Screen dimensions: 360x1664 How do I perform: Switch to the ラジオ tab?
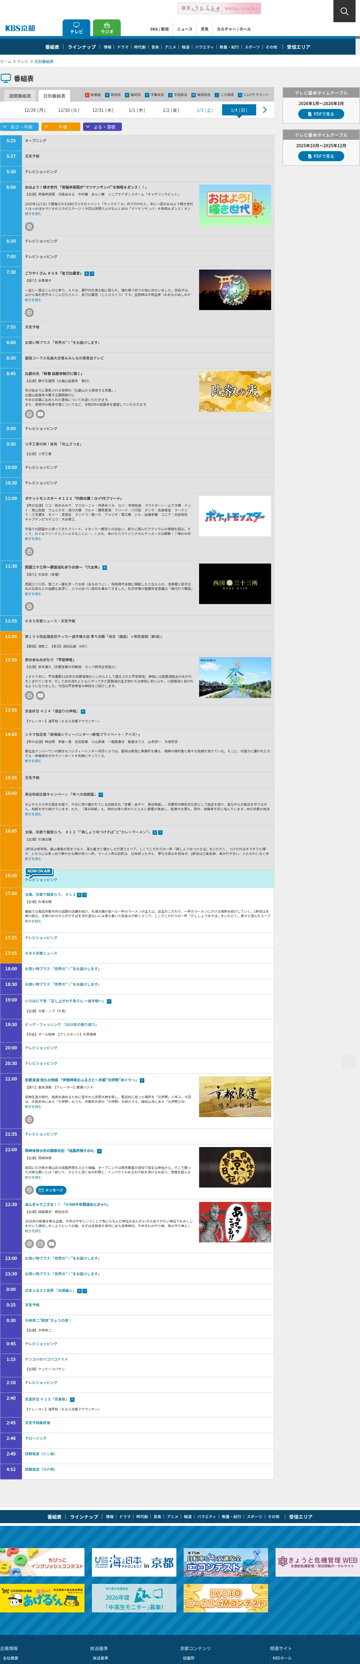pyautogui.click(x=106, y=28)
